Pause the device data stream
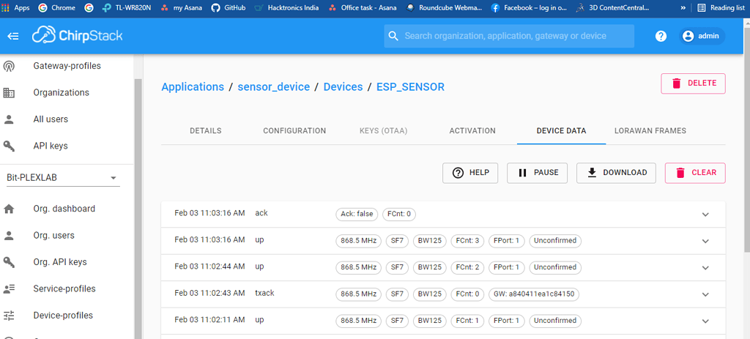The image size is (750, 339). click(x=537, y=173)
